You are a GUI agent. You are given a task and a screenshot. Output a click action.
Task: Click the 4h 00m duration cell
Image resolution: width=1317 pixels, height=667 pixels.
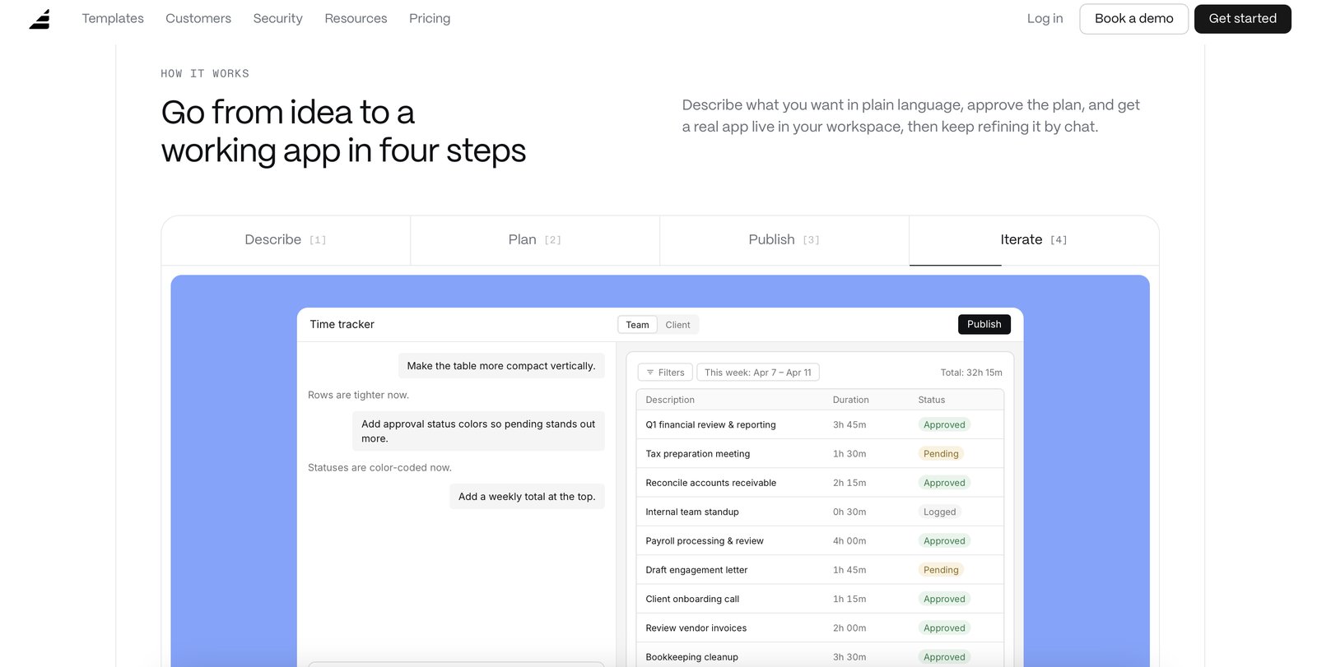coord(849,541)
